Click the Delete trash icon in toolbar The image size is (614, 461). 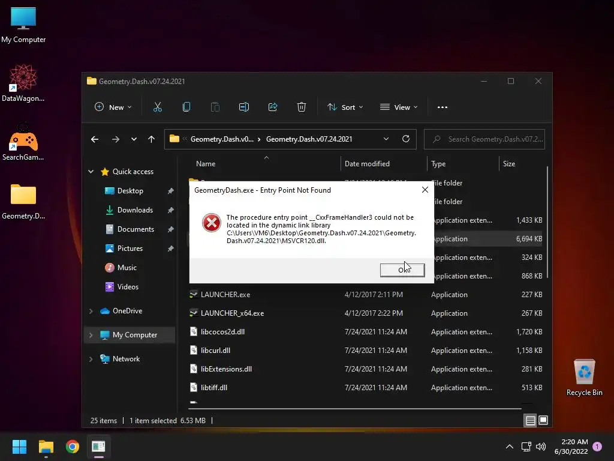click(x=302, y=107)
